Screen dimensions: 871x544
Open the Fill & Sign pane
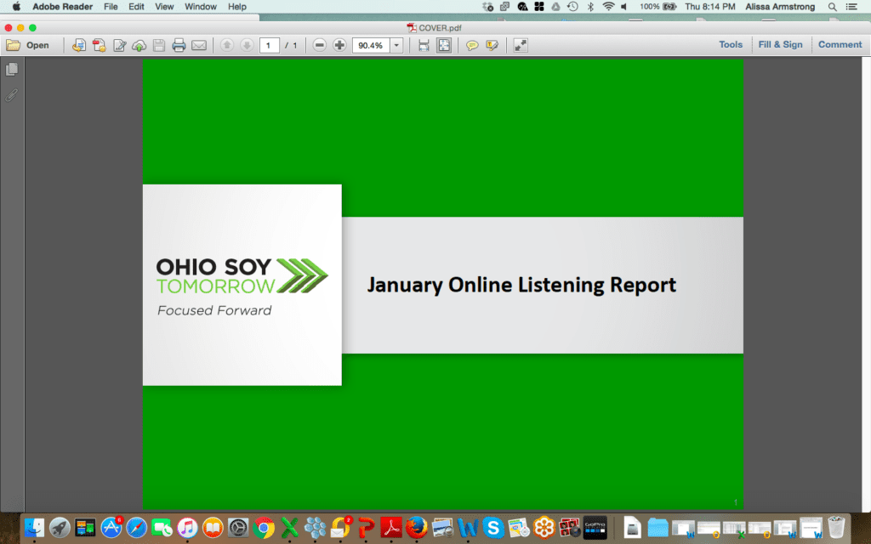tap(781, 44)
